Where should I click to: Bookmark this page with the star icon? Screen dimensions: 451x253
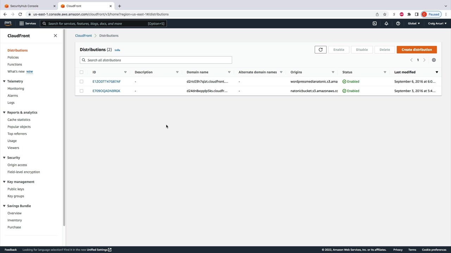385,14
